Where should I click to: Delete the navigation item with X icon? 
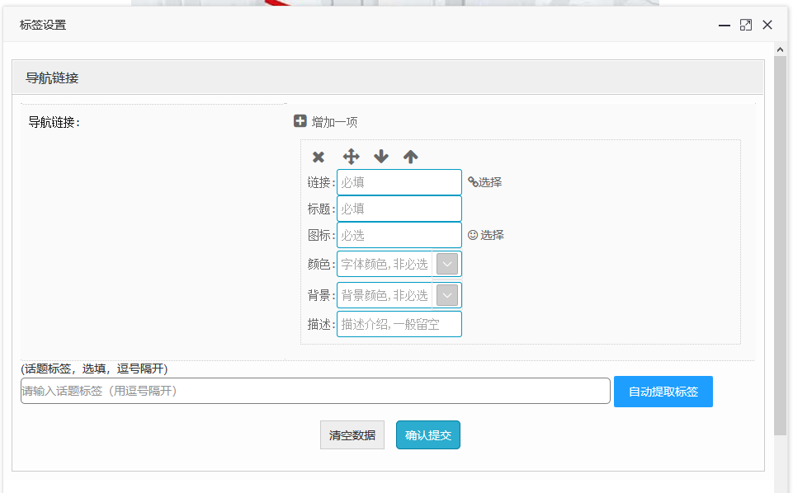[x=319, y=157]
